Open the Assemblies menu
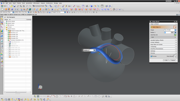This screenshot has height=101, width=180. (29, 3)
